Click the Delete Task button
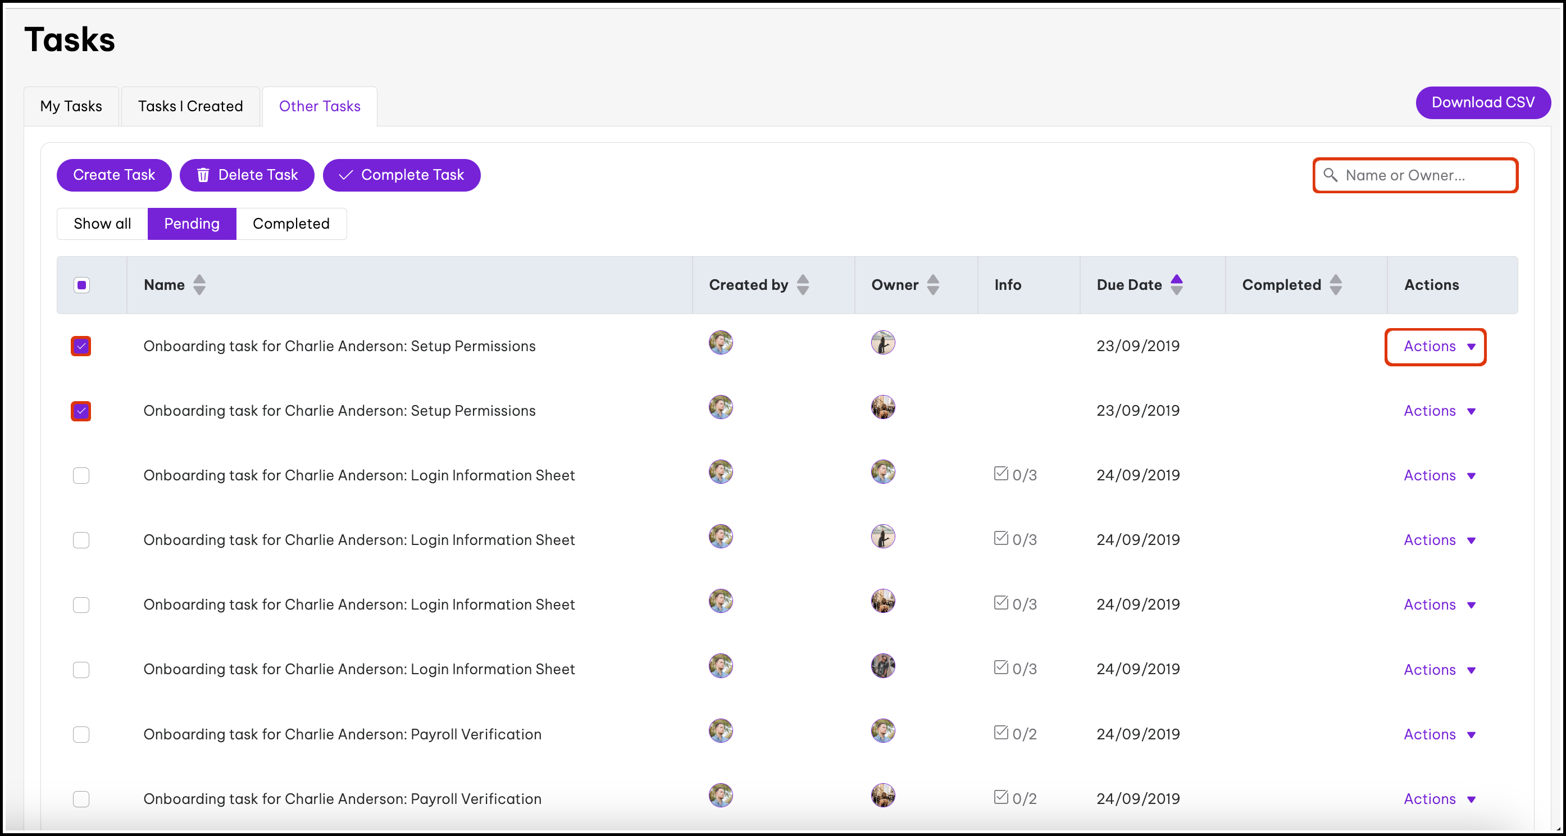The image size is (1566, 836). [x=247, y=175]
